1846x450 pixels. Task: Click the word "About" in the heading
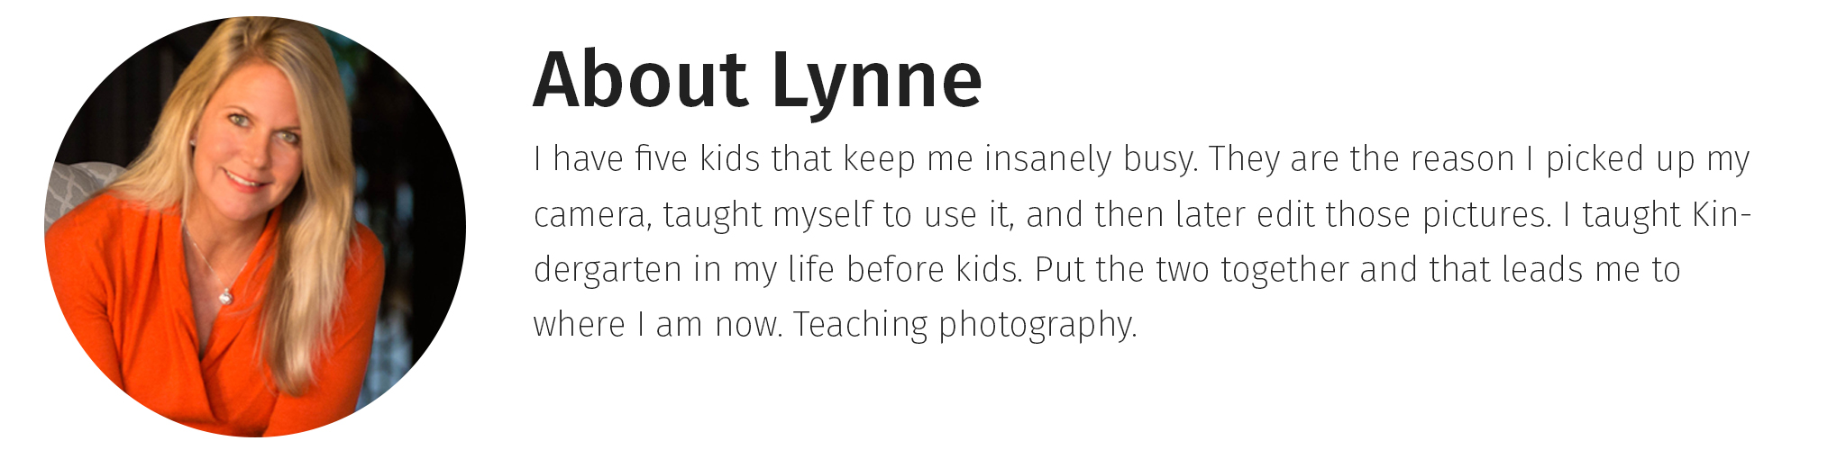coord(640,78)
